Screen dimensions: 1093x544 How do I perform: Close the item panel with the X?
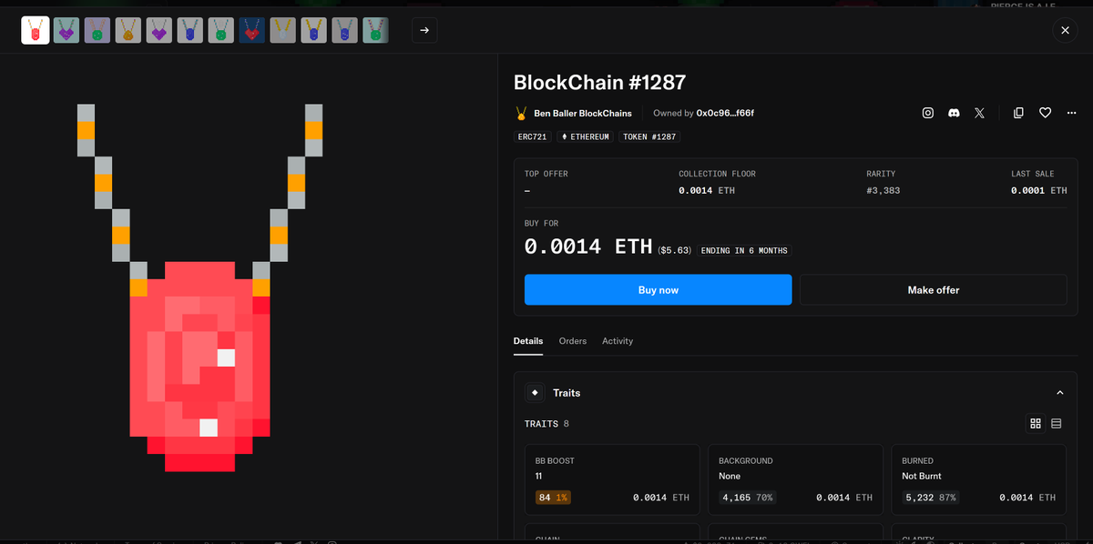click(1066, 30)
